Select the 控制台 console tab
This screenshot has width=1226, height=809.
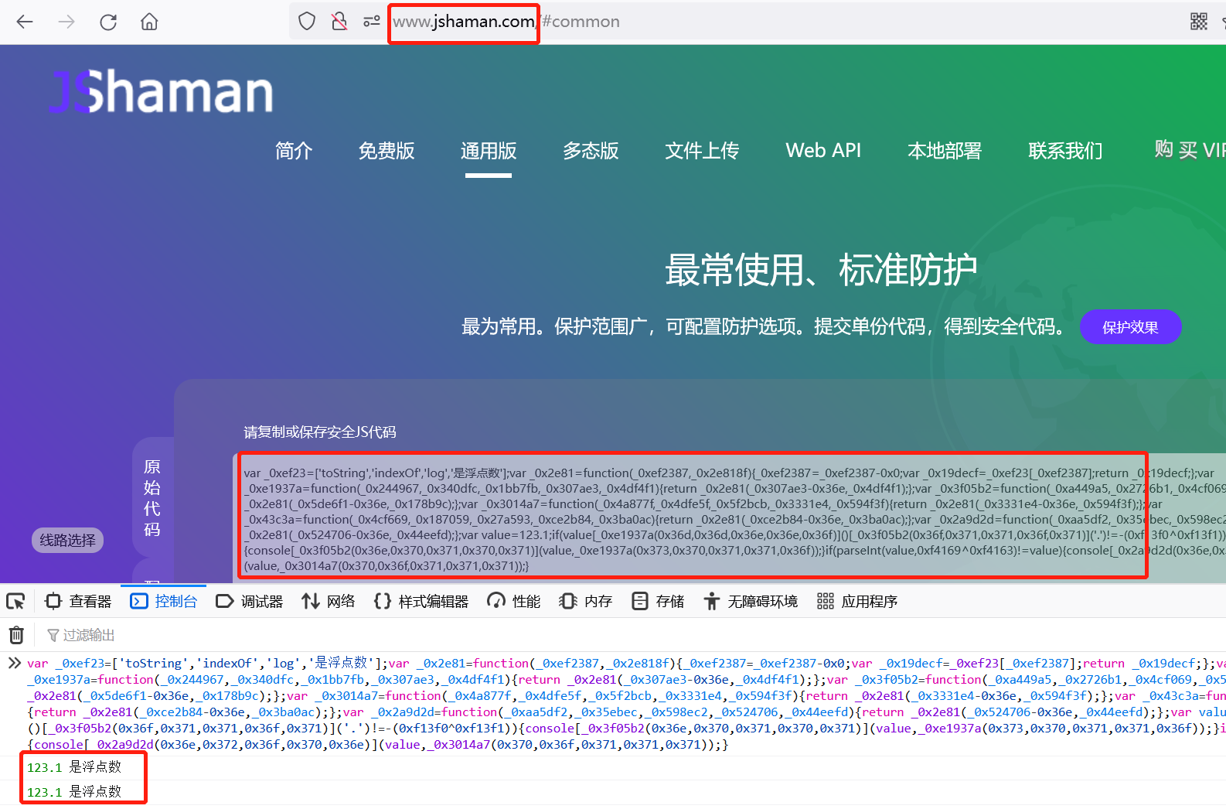tap(164, 601)
